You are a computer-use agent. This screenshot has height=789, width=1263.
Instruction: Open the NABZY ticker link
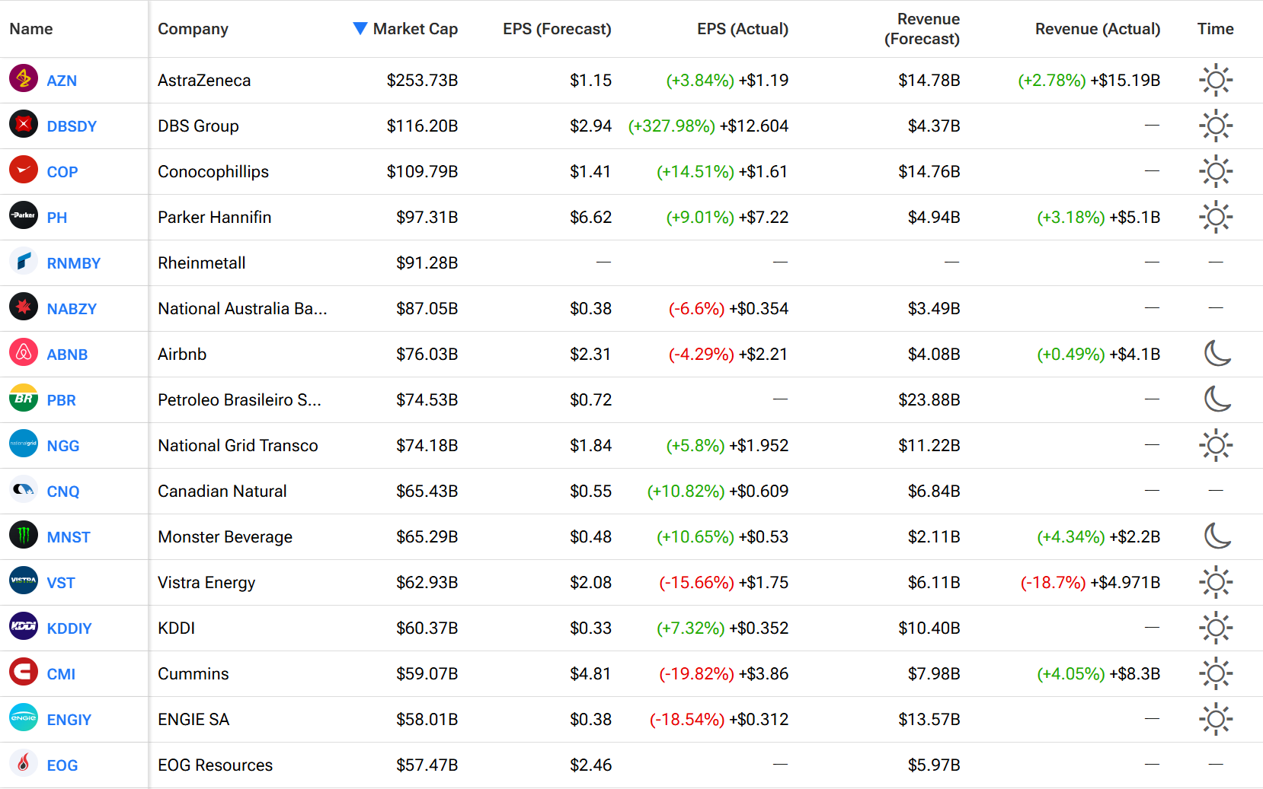(72, 309)
